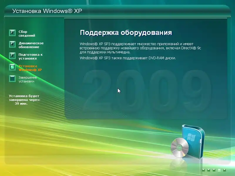Select the orange 'Установка Windows® XP' step label
The image size is (235, 176).
click(30, 68)
